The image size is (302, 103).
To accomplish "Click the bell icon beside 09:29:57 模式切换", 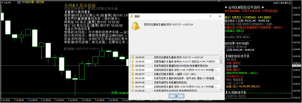I will (x=132, y=74).
